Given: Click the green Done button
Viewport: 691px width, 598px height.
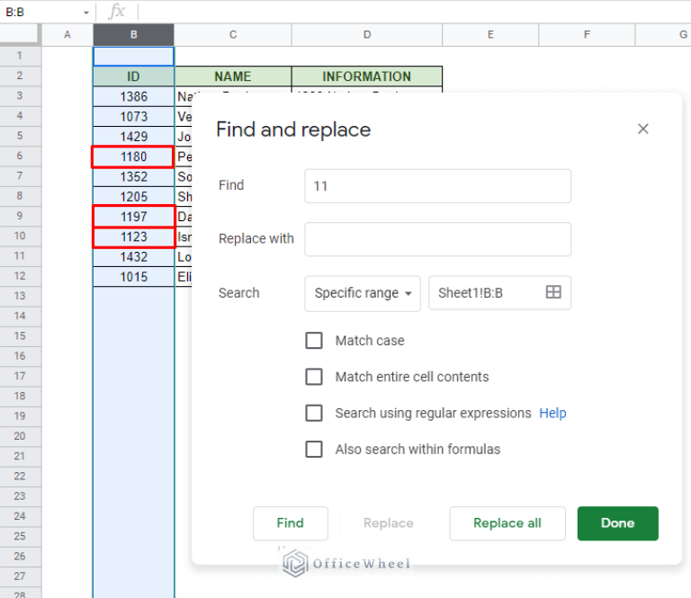Looking at the screenshot, I should coord(618,523).
